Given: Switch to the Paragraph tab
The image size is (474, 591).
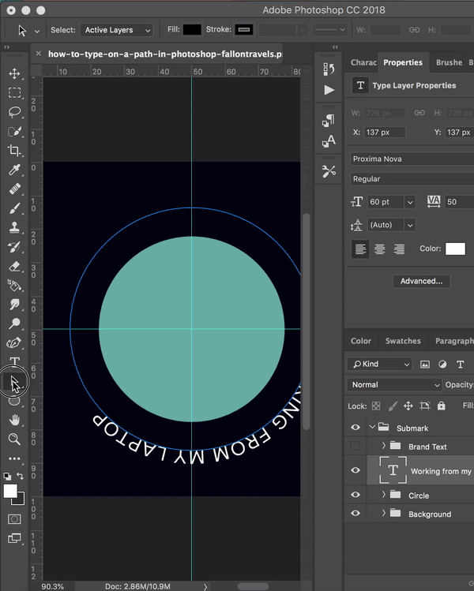Looking at the screenshot, I should click(454, 341).
